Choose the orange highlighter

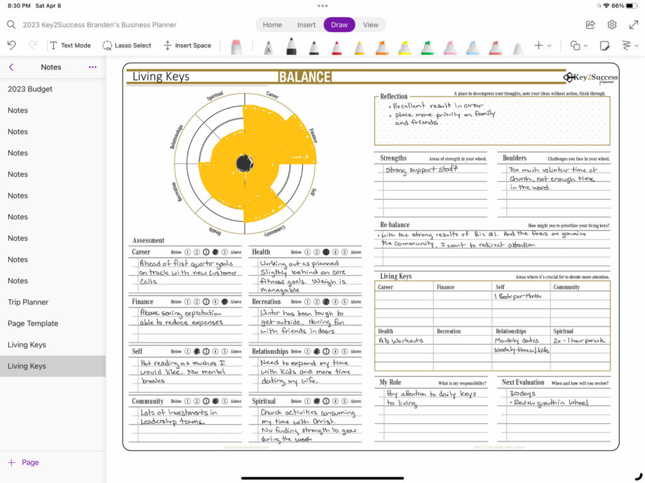pyautogui.click(x=382, y=47)
